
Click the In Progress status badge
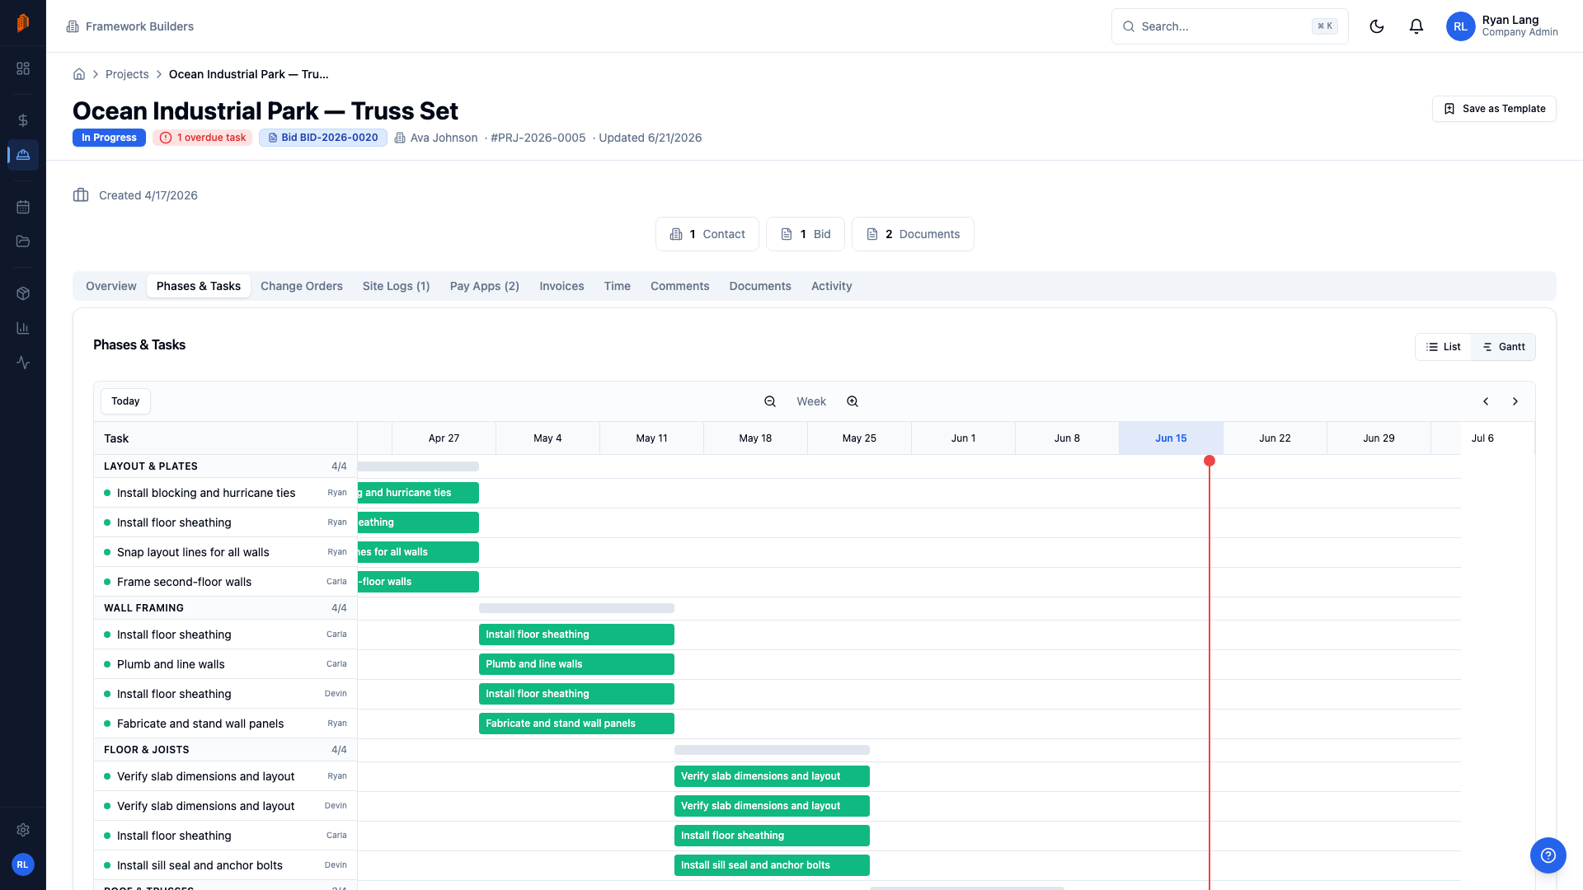click(109, 138)
